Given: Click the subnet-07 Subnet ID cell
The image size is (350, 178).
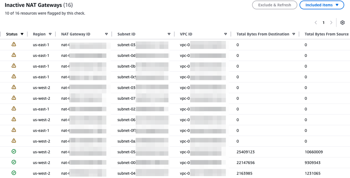Looking at the screenshot, I should tap(143, 98).
